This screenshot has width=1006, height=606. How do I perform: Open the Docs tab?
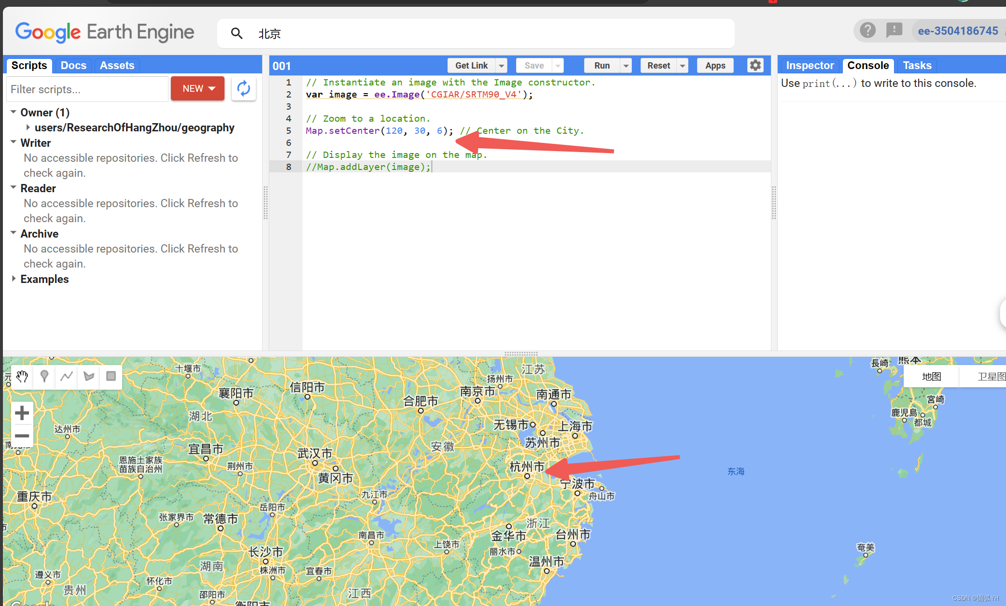click(x=73, y=65)
